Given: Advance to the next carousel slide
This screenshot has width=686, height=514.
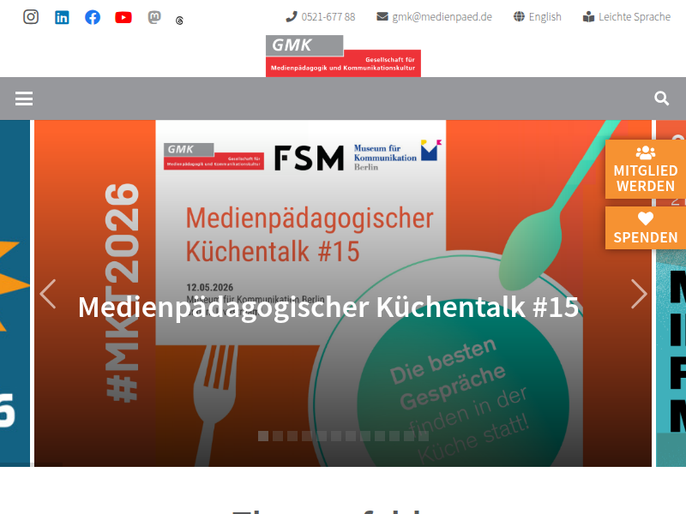Looking at the screenshot, I should click(639, 294).
